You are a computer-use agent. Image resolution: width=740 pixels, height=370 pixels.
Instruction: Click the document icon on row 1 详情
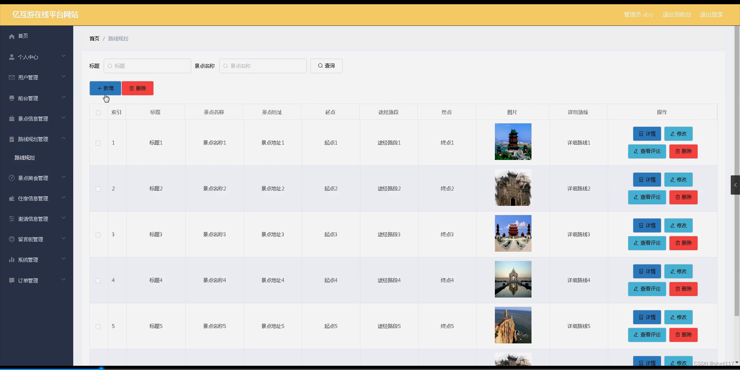[641, 134]
